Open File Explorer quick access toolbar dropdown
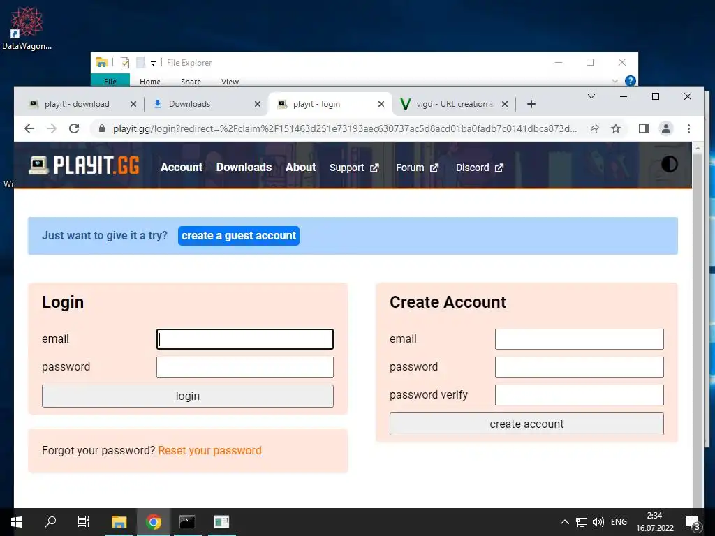715x536 pixels. (x=153, y=63)
